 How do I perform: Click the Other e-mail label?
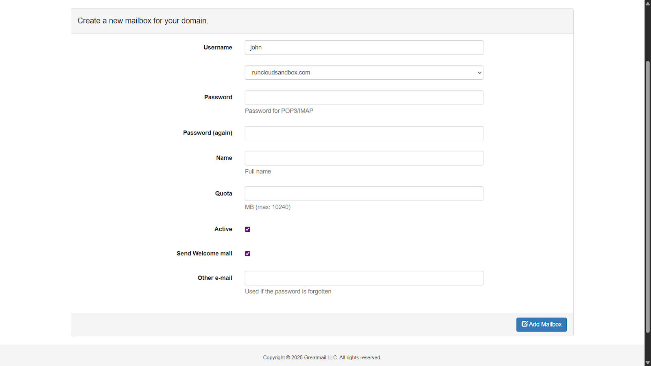(215, 278)
